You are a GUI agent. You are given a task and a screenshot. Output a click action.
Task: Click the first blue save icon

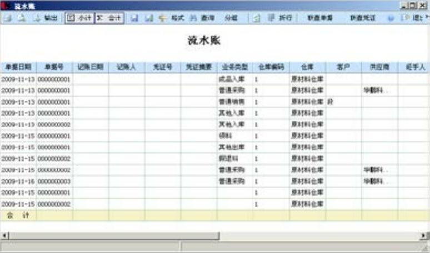(134, 18)
